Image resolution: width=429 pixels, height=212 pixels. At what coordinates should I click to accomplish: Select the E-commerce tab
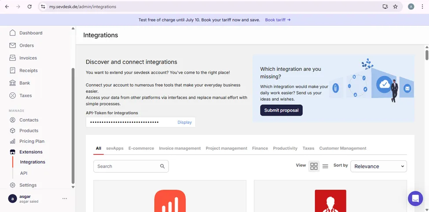[x=141, y=148]
